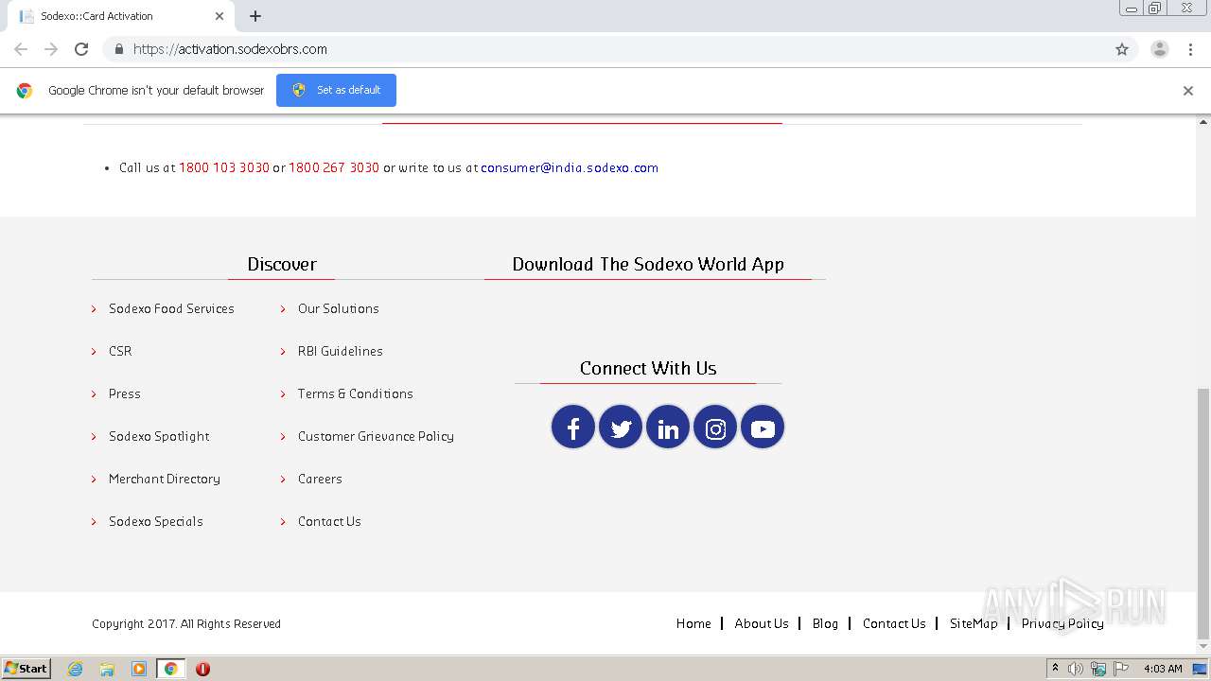
Task: Open Sodexo's Instagram profile icon
Action: (x=715, y=428)
